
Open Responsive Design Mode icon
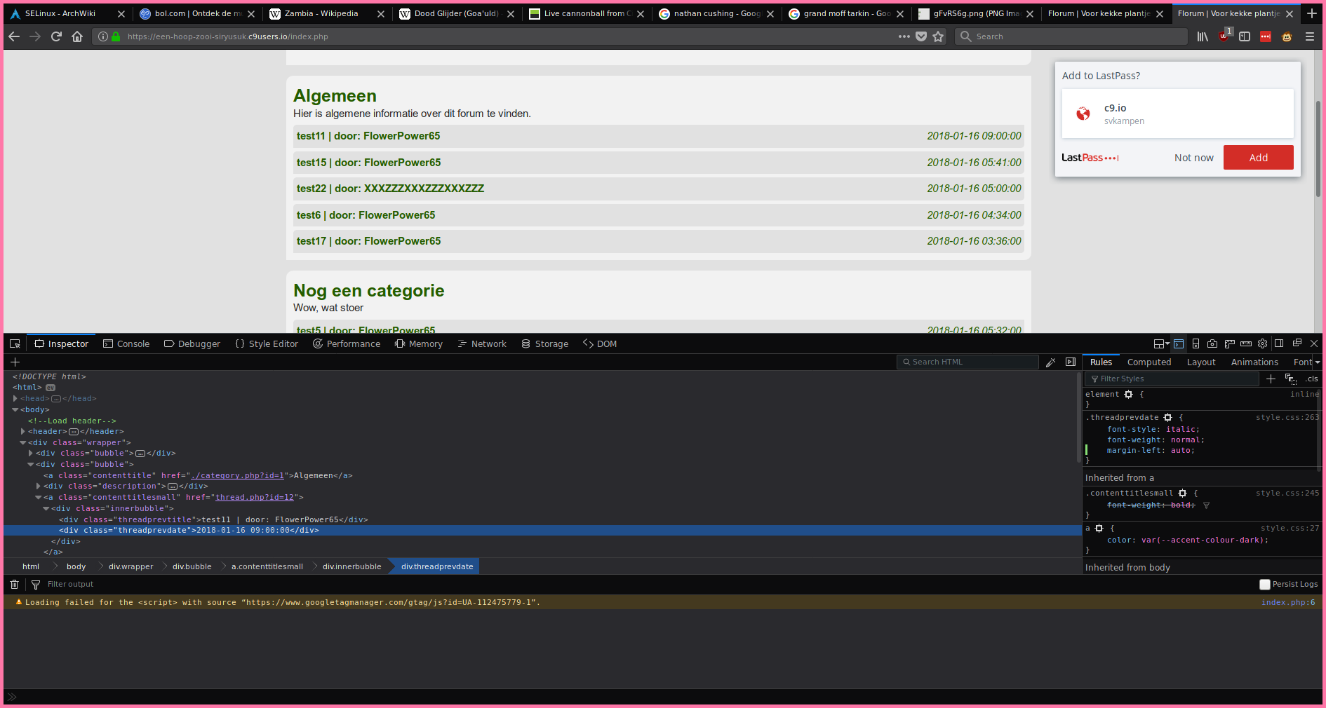(1196, 343)
